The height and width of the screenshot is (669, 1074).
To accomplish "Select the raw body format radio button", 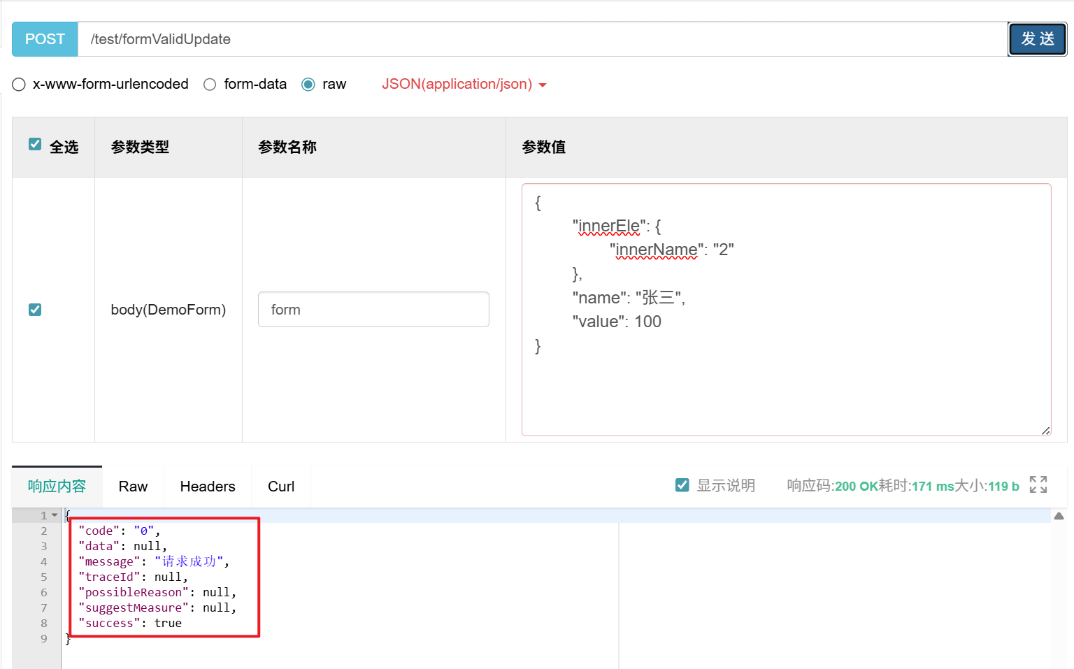I will click(x=308, y=84).
